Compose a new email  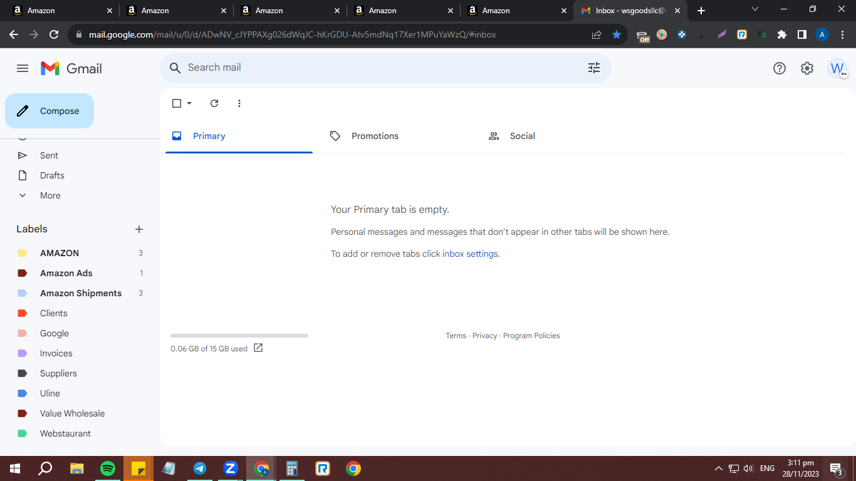pyautogui.click(x=50, y=111)
